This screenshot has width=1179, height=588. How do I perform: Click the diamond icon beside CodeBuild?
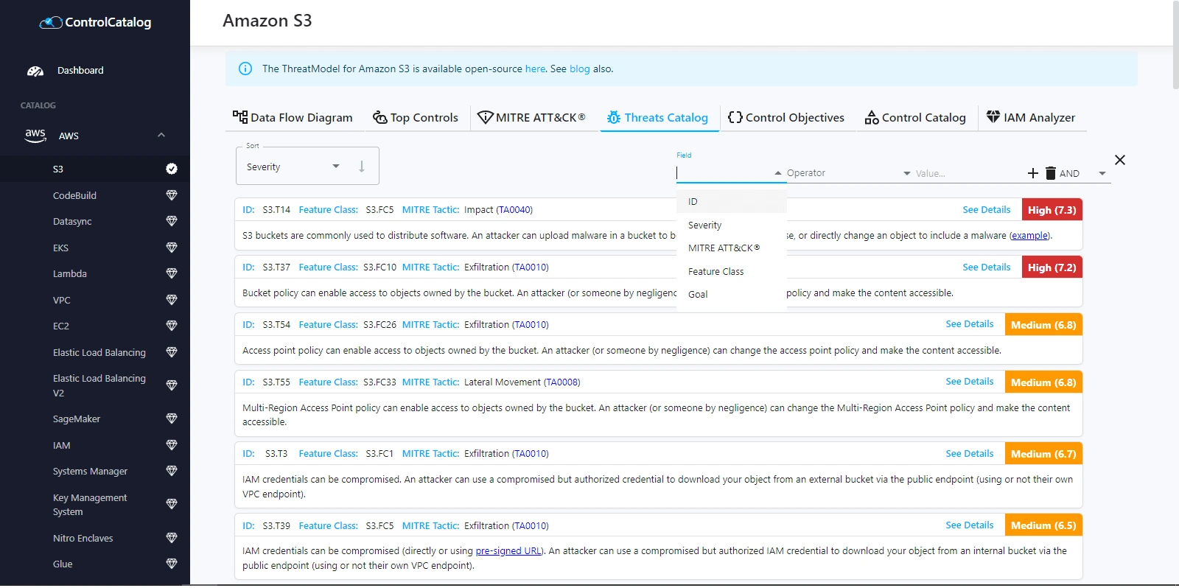(172, 195)
